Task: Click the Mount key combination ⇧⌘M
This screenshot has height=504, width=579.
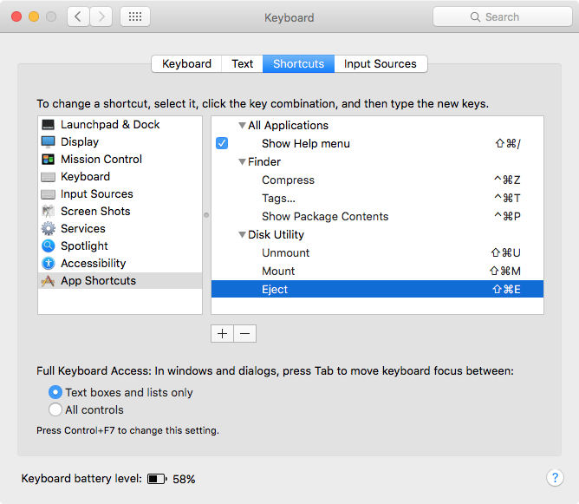Action: click(x=505, y=272)
